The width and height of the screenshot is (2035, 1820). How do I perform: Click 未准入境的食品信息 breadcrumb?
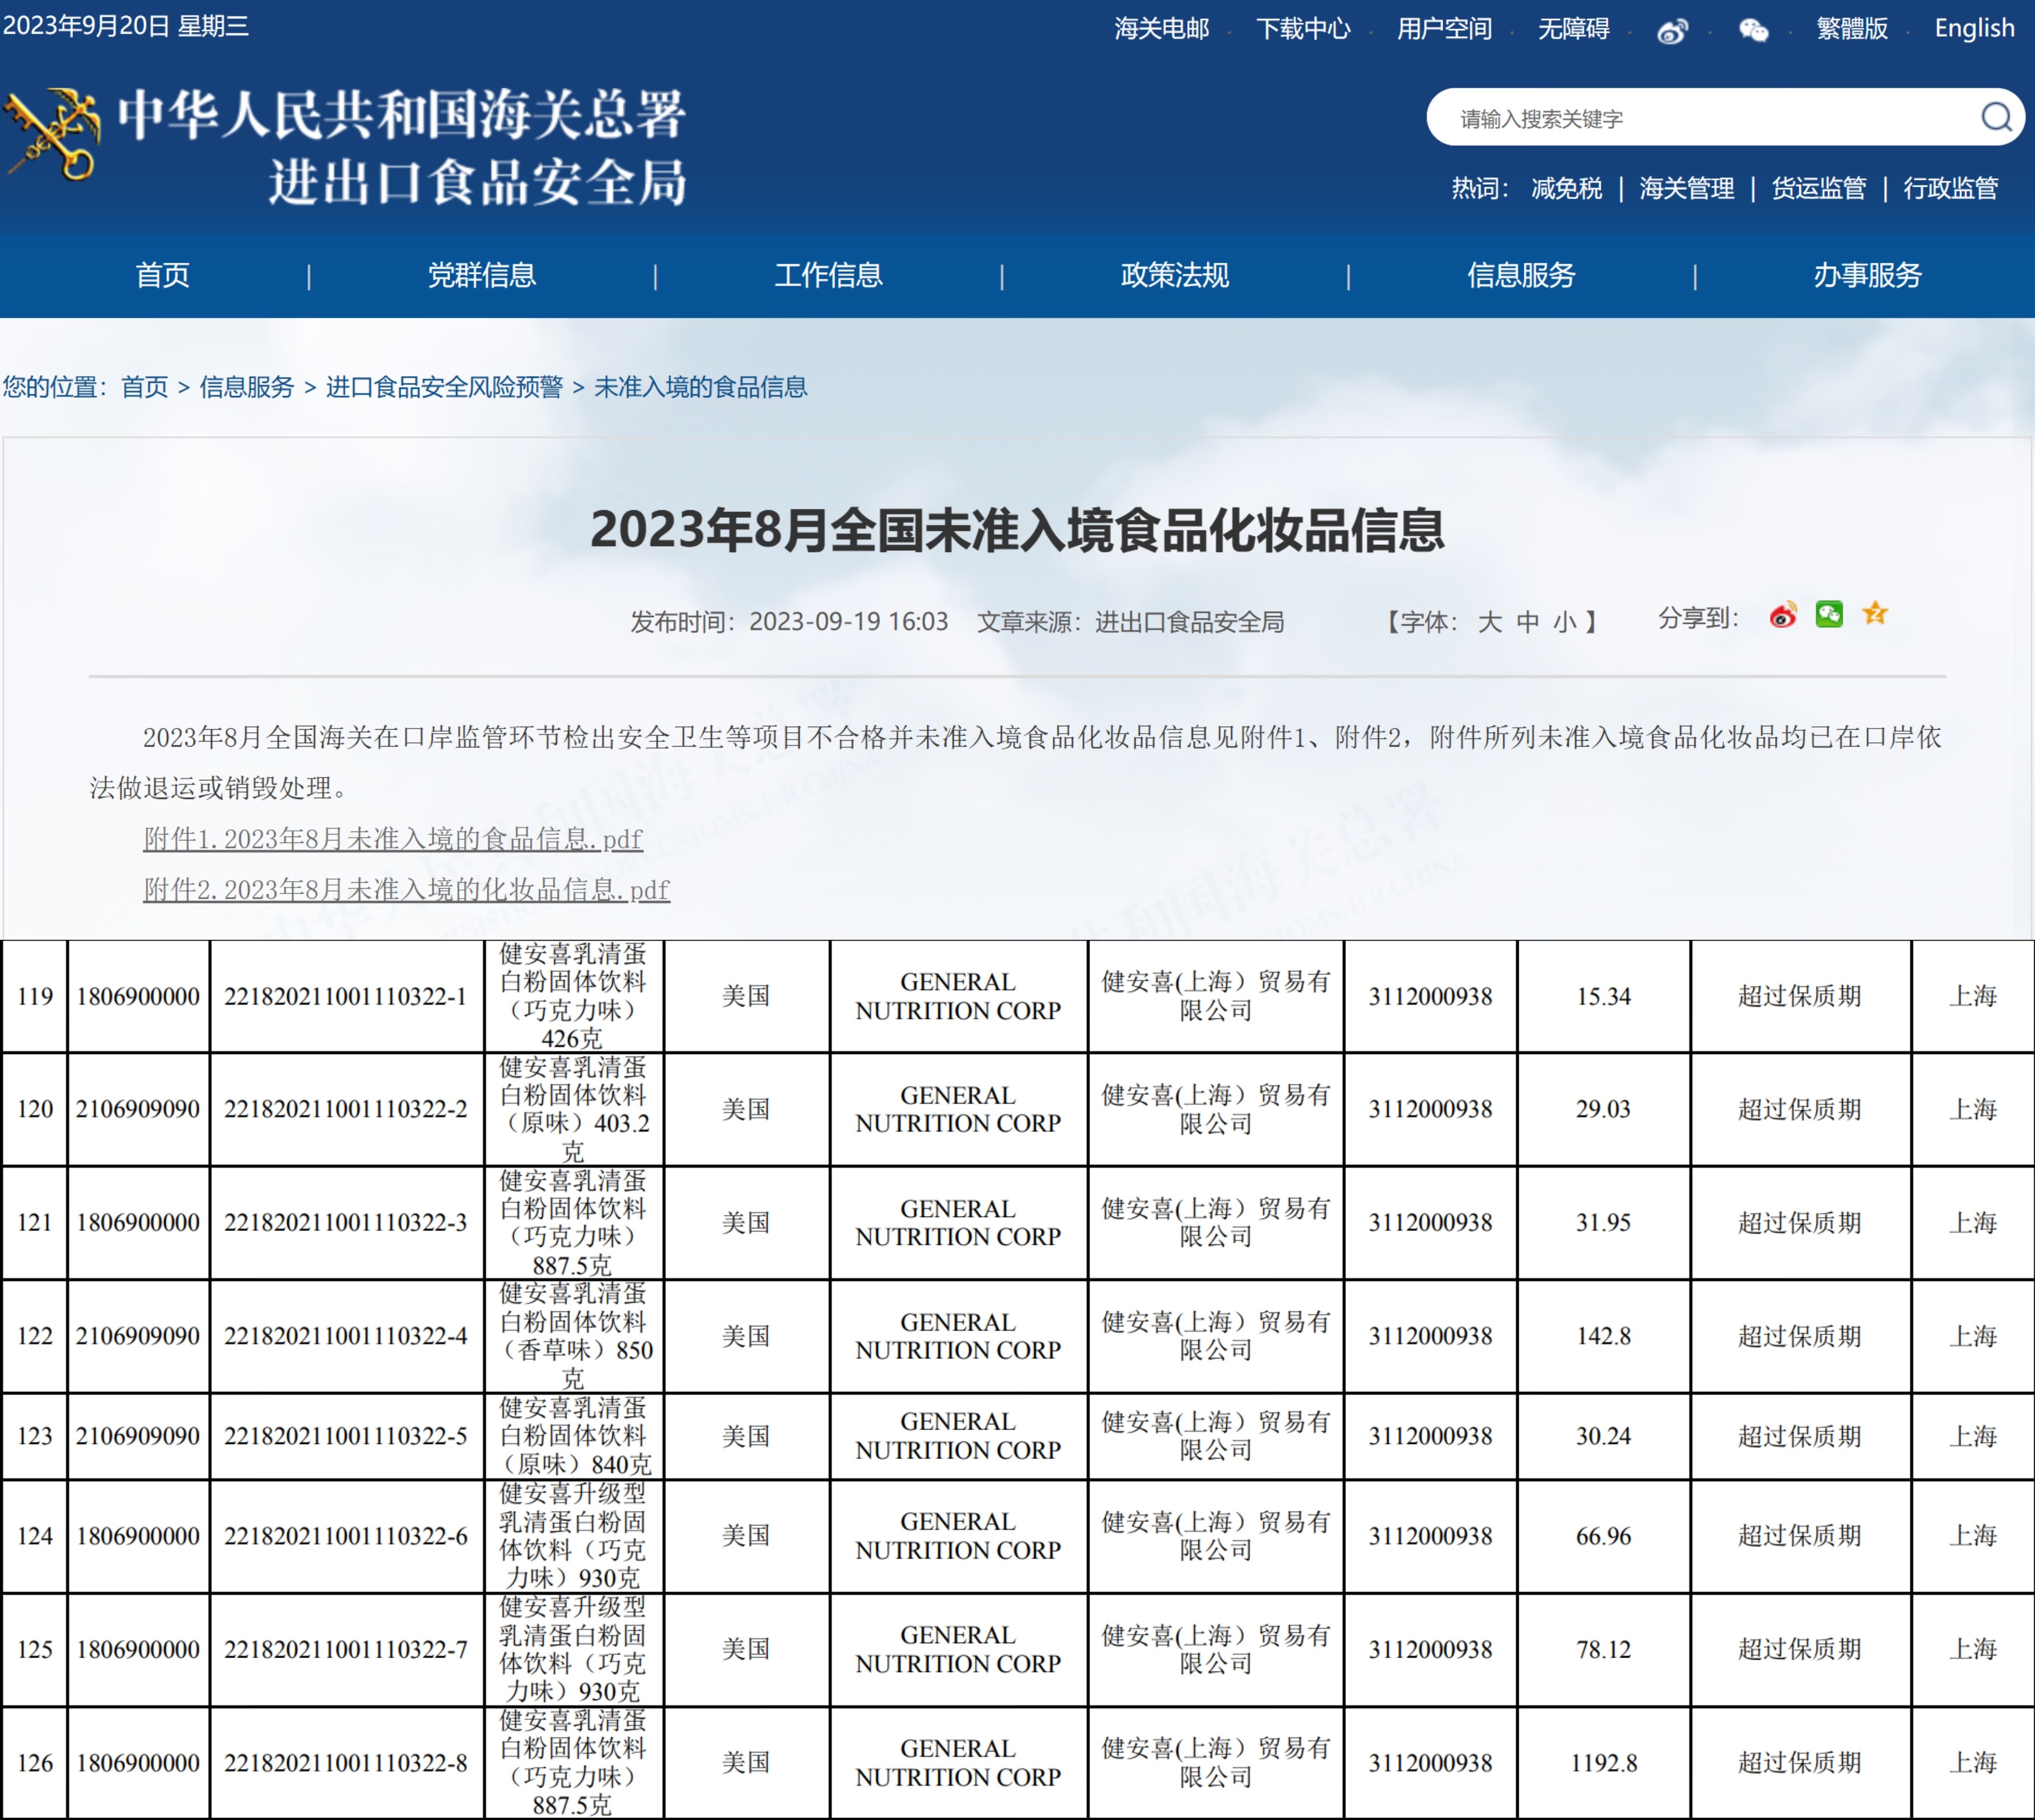tap(700, 387)
